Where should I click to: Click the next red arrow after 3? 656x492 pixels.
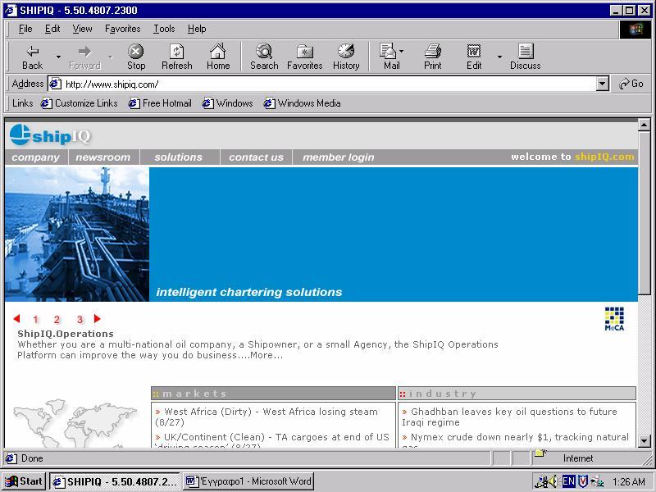coord(97,319)
